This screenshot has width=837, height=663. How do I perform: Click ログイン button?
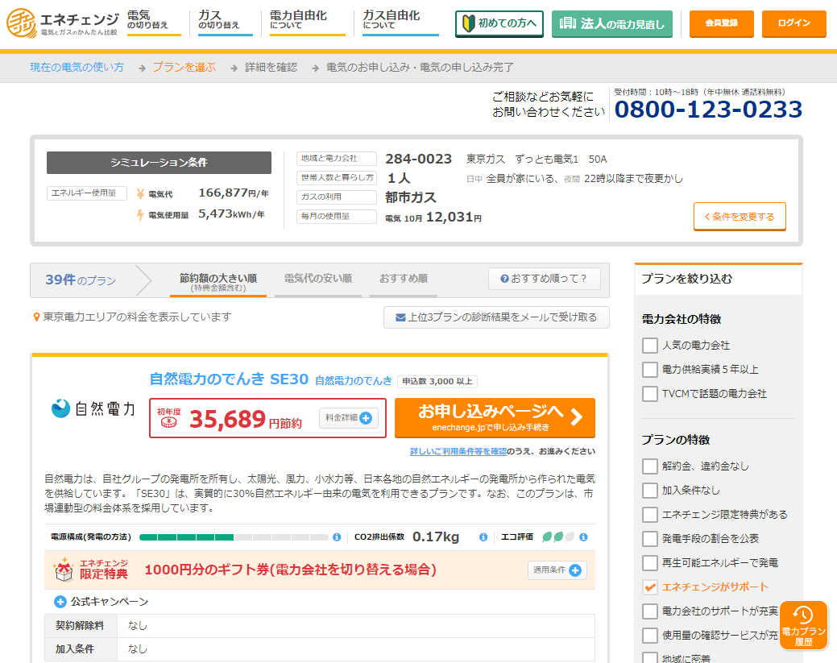(x=793, y=23)
